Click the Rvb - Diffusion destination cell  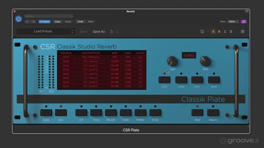tap(91, 57)
